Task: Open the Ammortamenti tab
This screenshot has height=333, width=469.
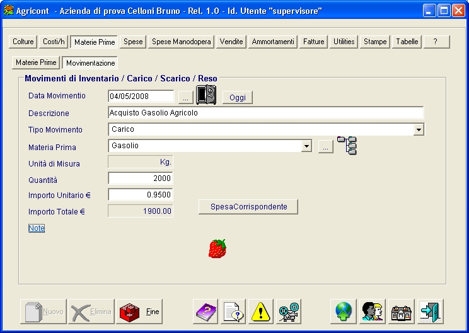Action: click(272, 42)
